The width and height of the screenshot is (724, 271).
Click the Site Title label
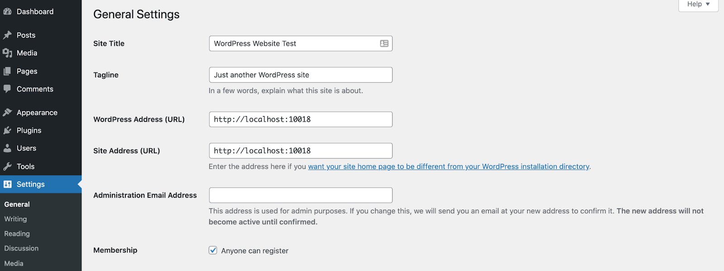(x=109, y=43)
